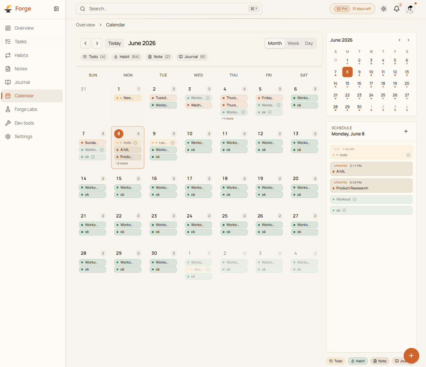Open Tasks from the sidebar

(32, 42)
